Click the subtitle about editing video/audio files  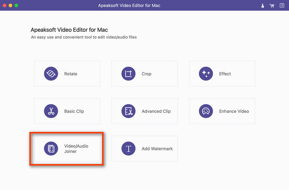[x=84, y=37]
